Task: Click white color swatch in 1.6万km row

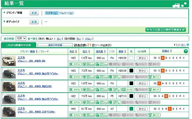Action: (131, 58)
